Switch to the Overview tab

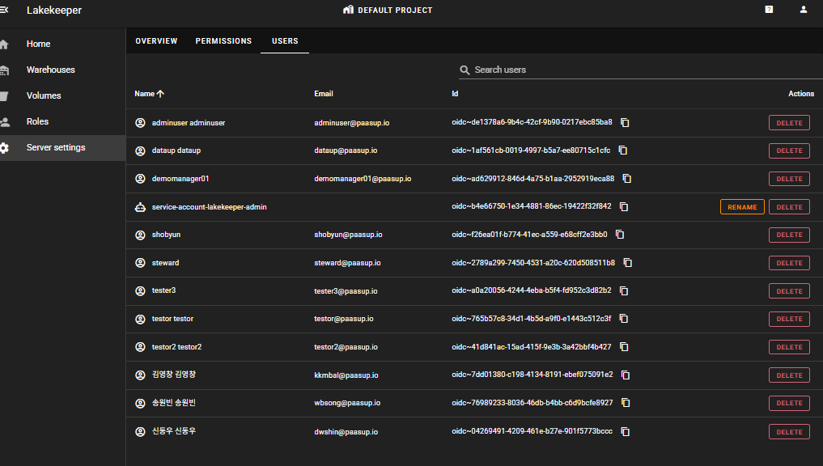[x=156, y=41]
